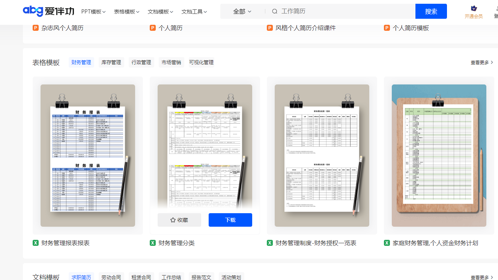Expand the PPT模板 dropdown menu
Viewport: 498px width, 280px height.
(x=93, y=12)
